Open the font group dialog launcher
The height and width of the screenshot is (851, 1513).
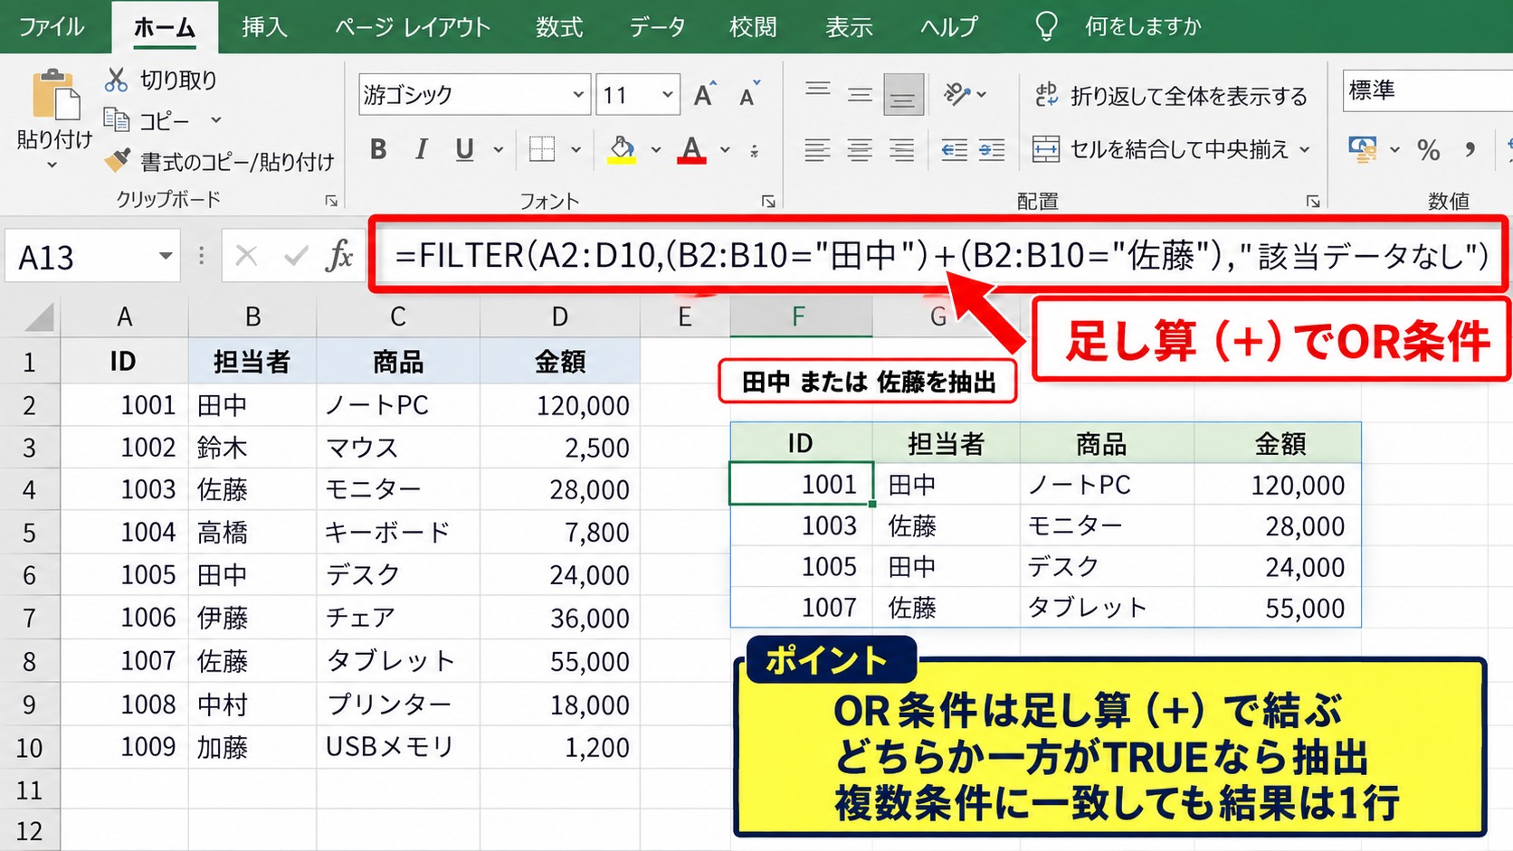pyautogui.click(x=768, y=201)
